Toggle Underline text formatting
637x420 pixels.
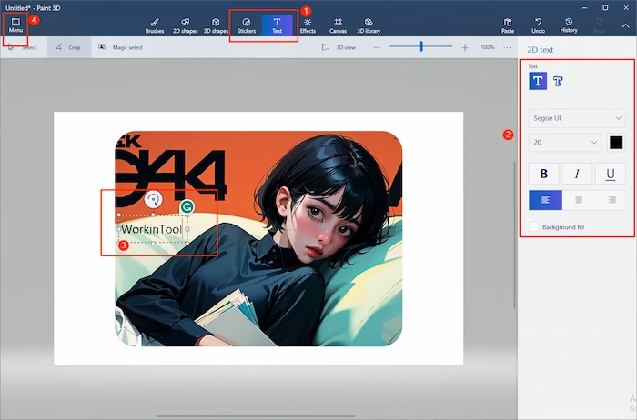609,175
